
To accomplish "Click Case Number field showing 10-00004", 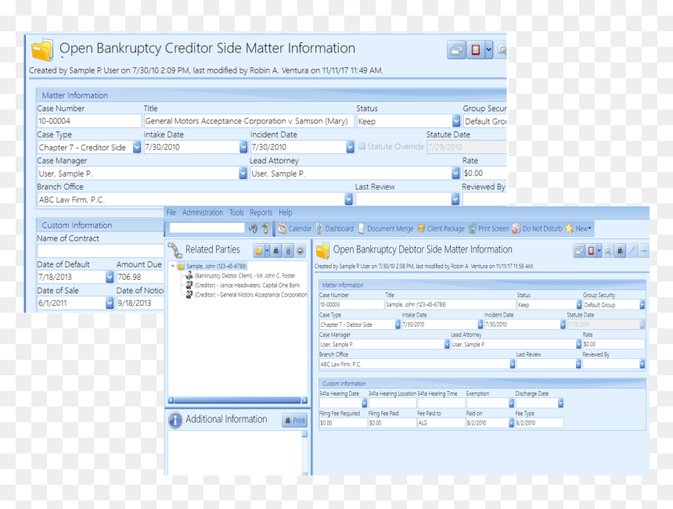I will (89, 121).
